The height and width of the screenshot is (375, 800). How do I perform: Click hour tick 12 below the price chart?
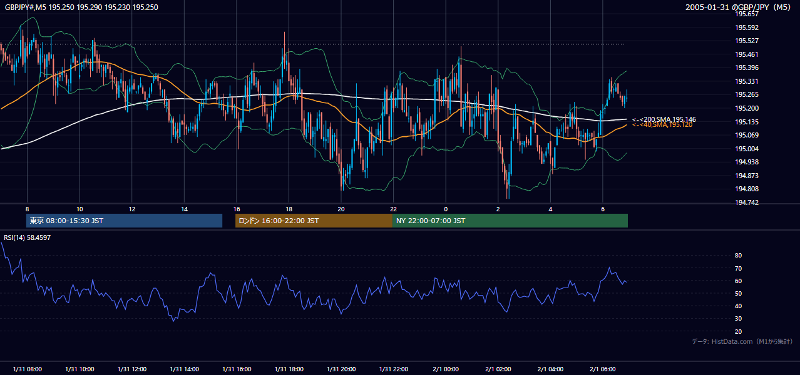tap(131, 209)
